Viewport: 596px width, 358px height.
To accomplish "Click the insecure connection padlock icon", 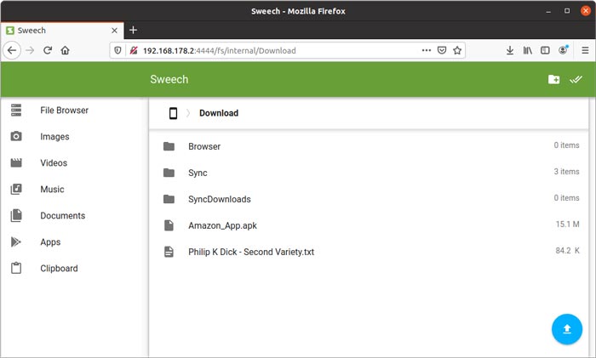I will (x=134, y=50).
